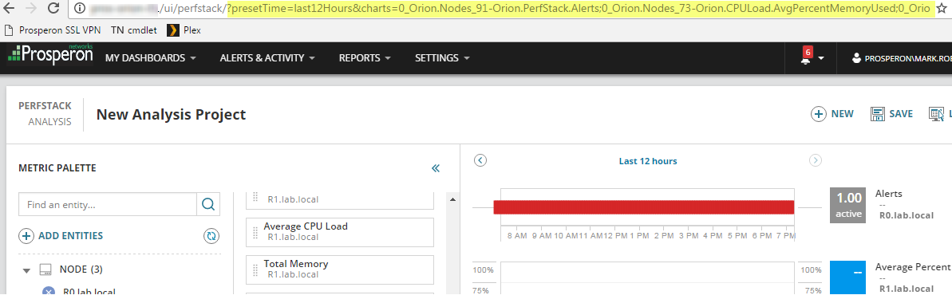Click the Add Entities link

[61, 236]
